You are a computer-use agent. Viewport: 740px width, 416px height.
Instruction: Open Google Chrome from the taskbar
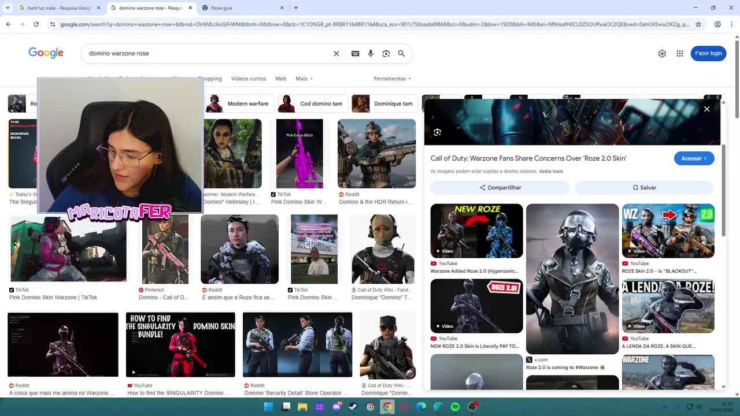click(x=387, y=407)
